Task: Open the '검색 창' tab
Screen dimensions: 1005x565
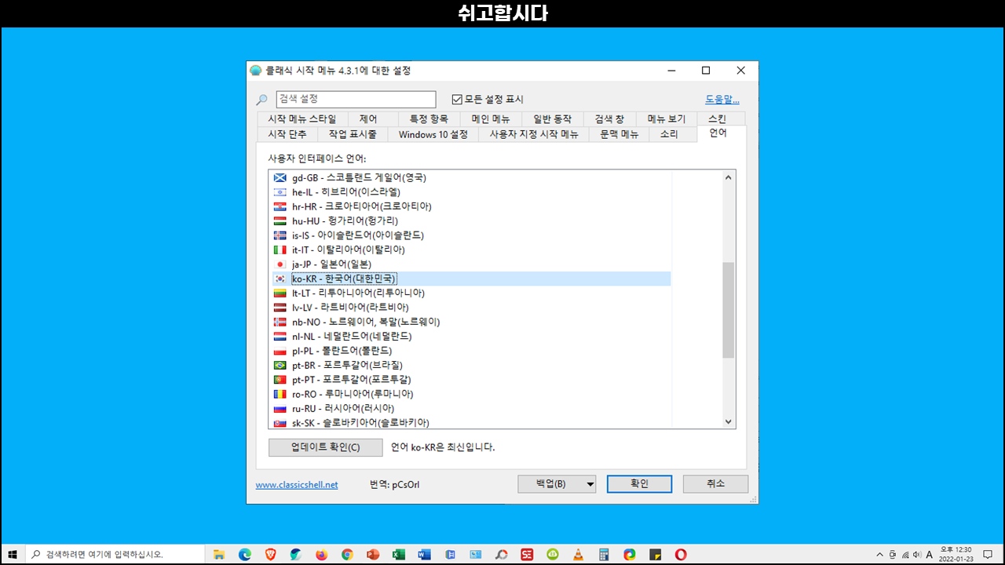Action: pyautogui.click(x=609, y=118)
